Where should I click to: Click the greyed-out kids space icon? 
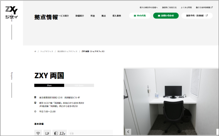pyautogui.click(x=72, y=133)
